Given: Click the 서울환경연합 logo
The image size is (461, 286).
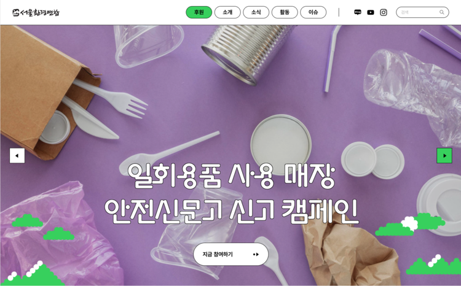Looking at the screenshot, I should coord(36,13).
